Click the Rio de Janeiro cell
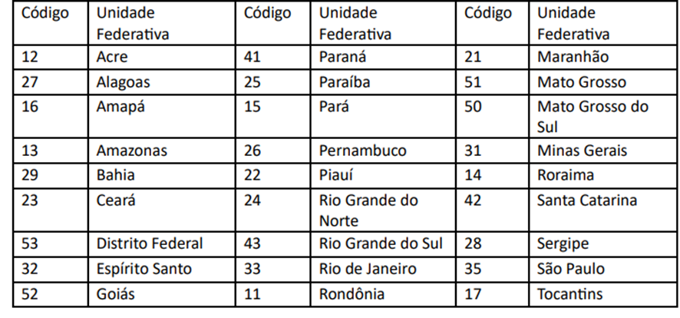This screenshot has height=318, width=680. [x=384, y=269]
